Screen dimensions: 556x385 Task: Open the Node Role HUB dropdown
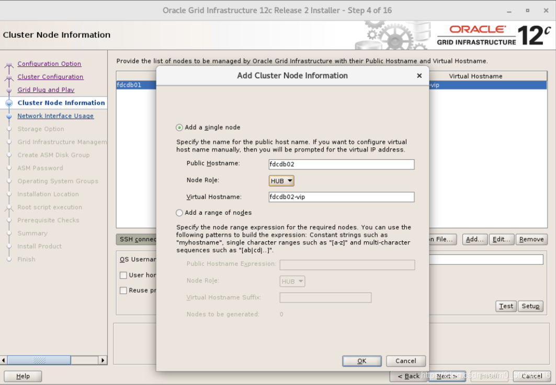pyautogui.click(x=281, y=181)
